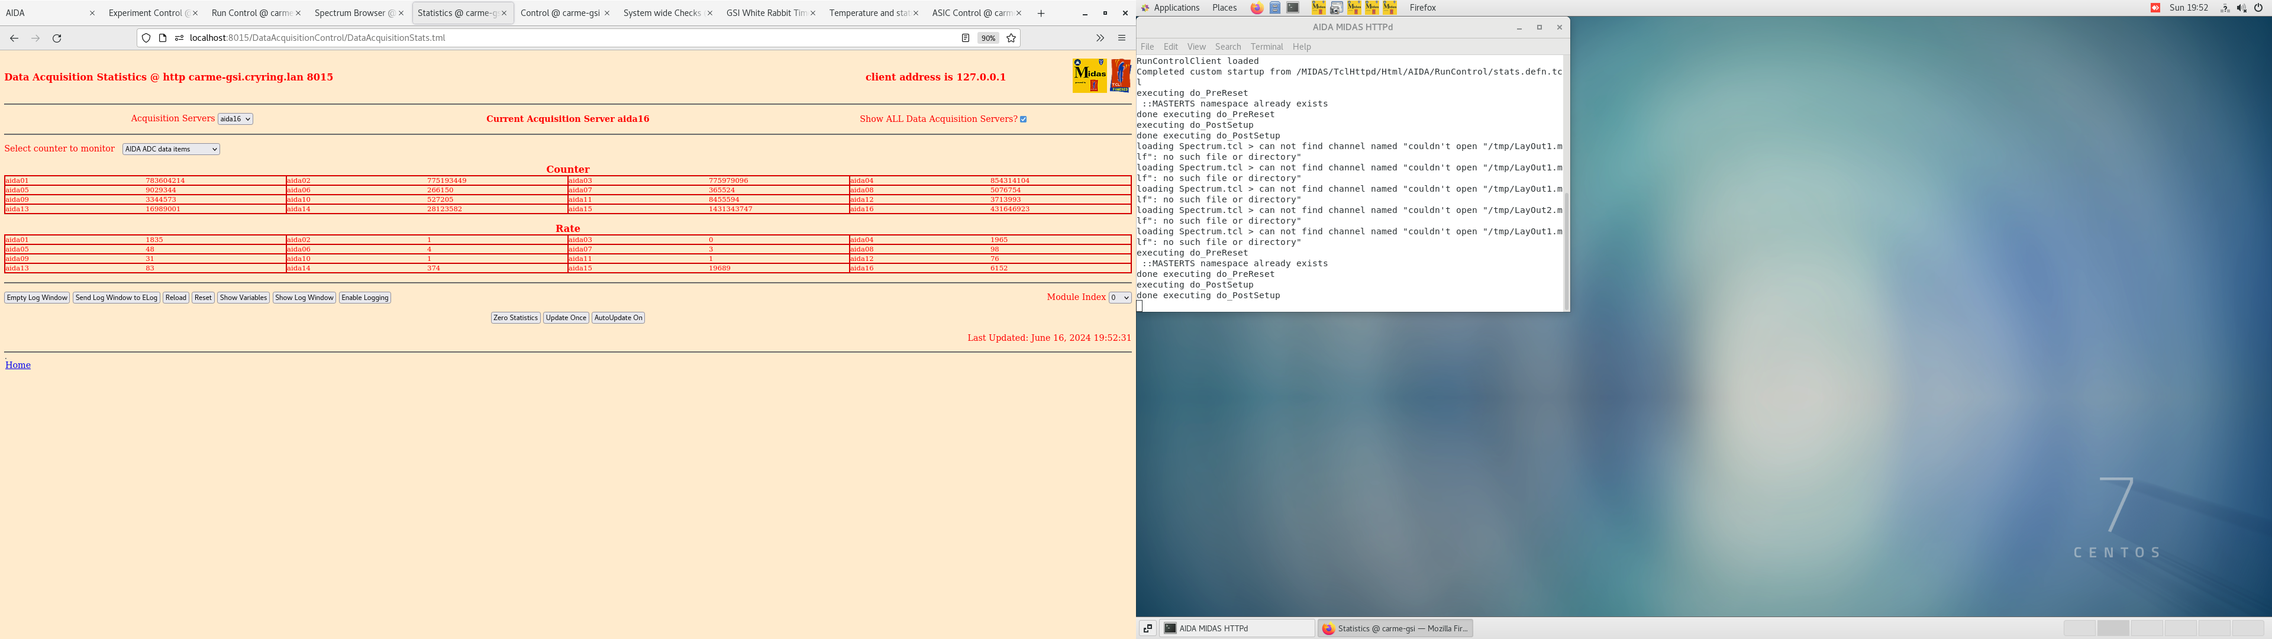Follow the Home link

(x=18, y=364)
